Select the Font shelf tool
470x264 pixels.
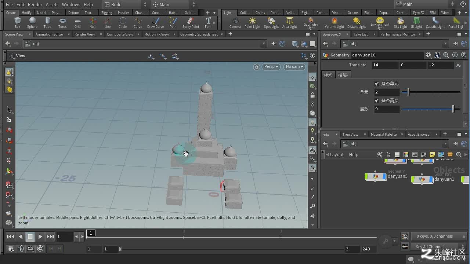click(x=208, y=23)
